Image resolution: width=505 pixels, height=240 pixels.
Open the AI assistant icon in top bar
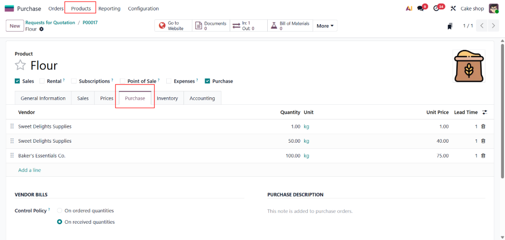409,8
